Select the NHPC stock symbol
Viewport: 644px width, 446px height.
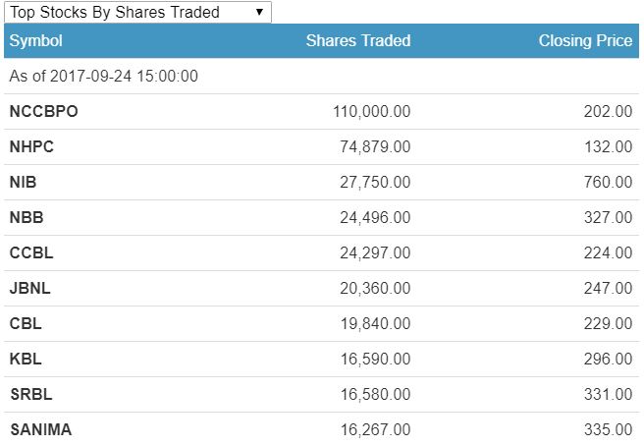[33, 147]
